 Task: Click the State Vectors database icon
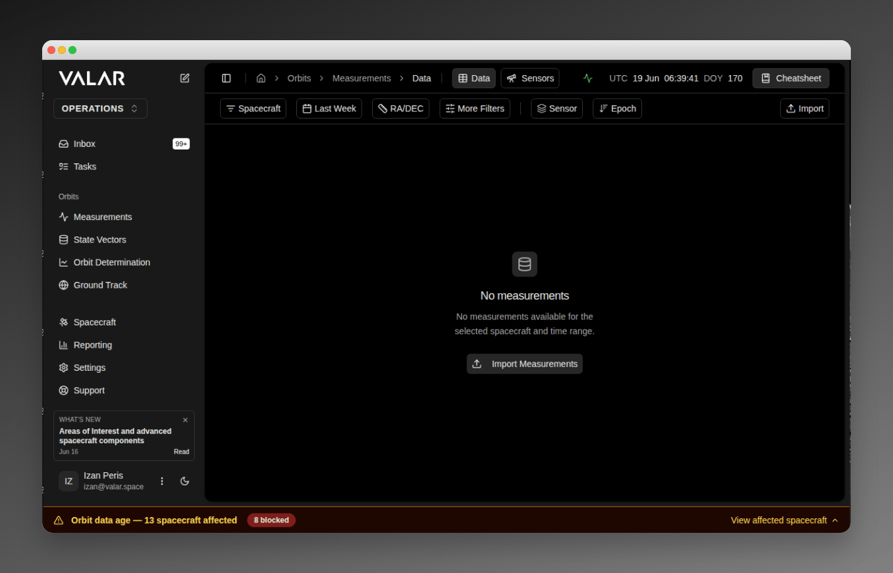tap(64, 240)
